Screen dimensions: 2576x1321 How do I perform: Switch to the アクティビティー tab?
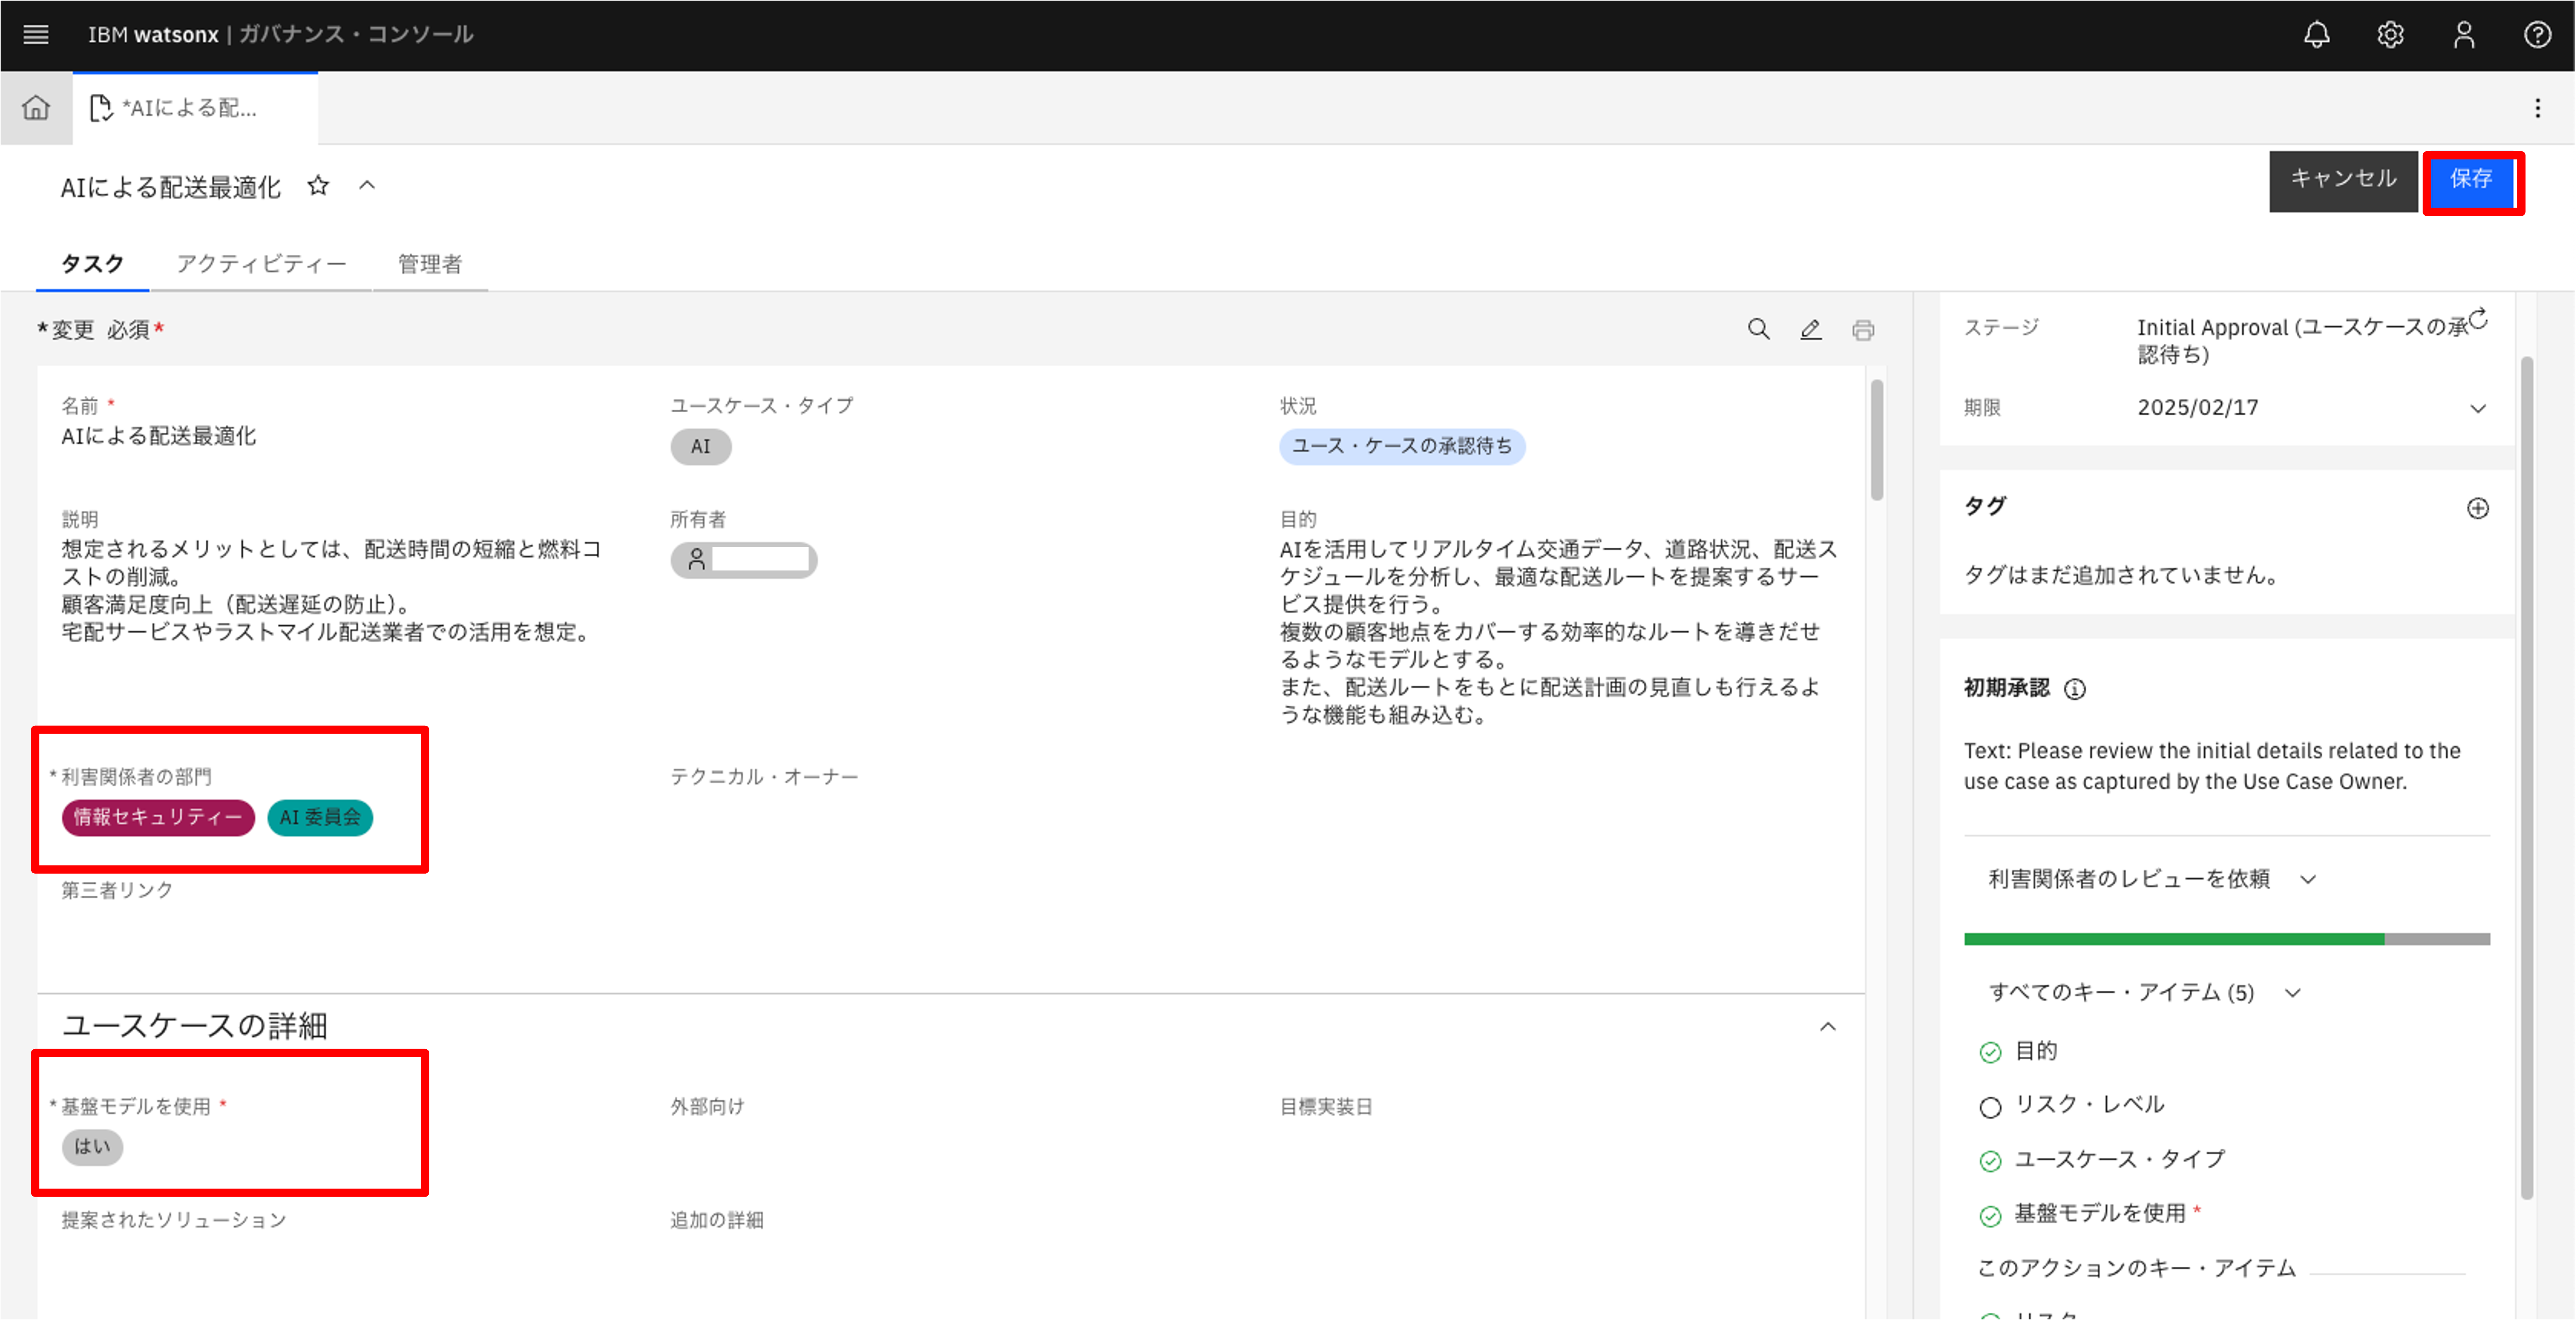coord(261,264)
